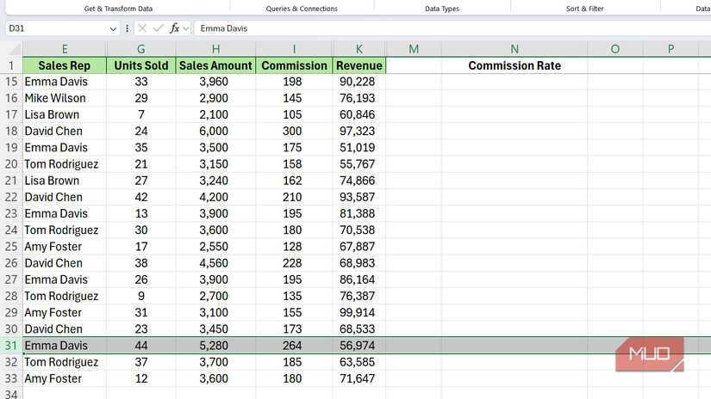Click the Get & Transform Data group label
The image size is (711, 399).
click(118, 9)
